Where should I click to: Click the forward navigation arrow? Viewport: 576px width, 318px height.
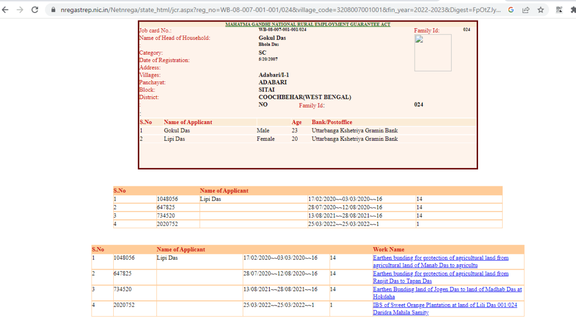tap(20, 9)
